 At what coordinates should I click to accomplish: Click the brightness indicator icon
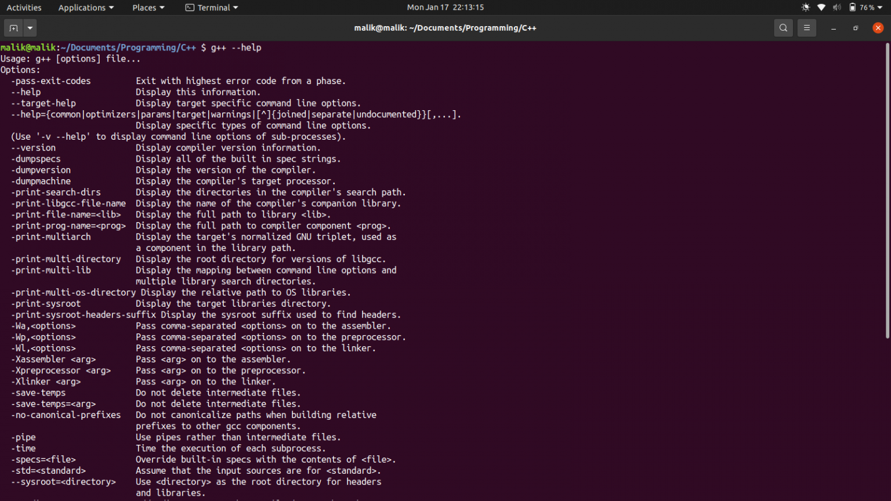pyautogui.click(x=806, y=8)
